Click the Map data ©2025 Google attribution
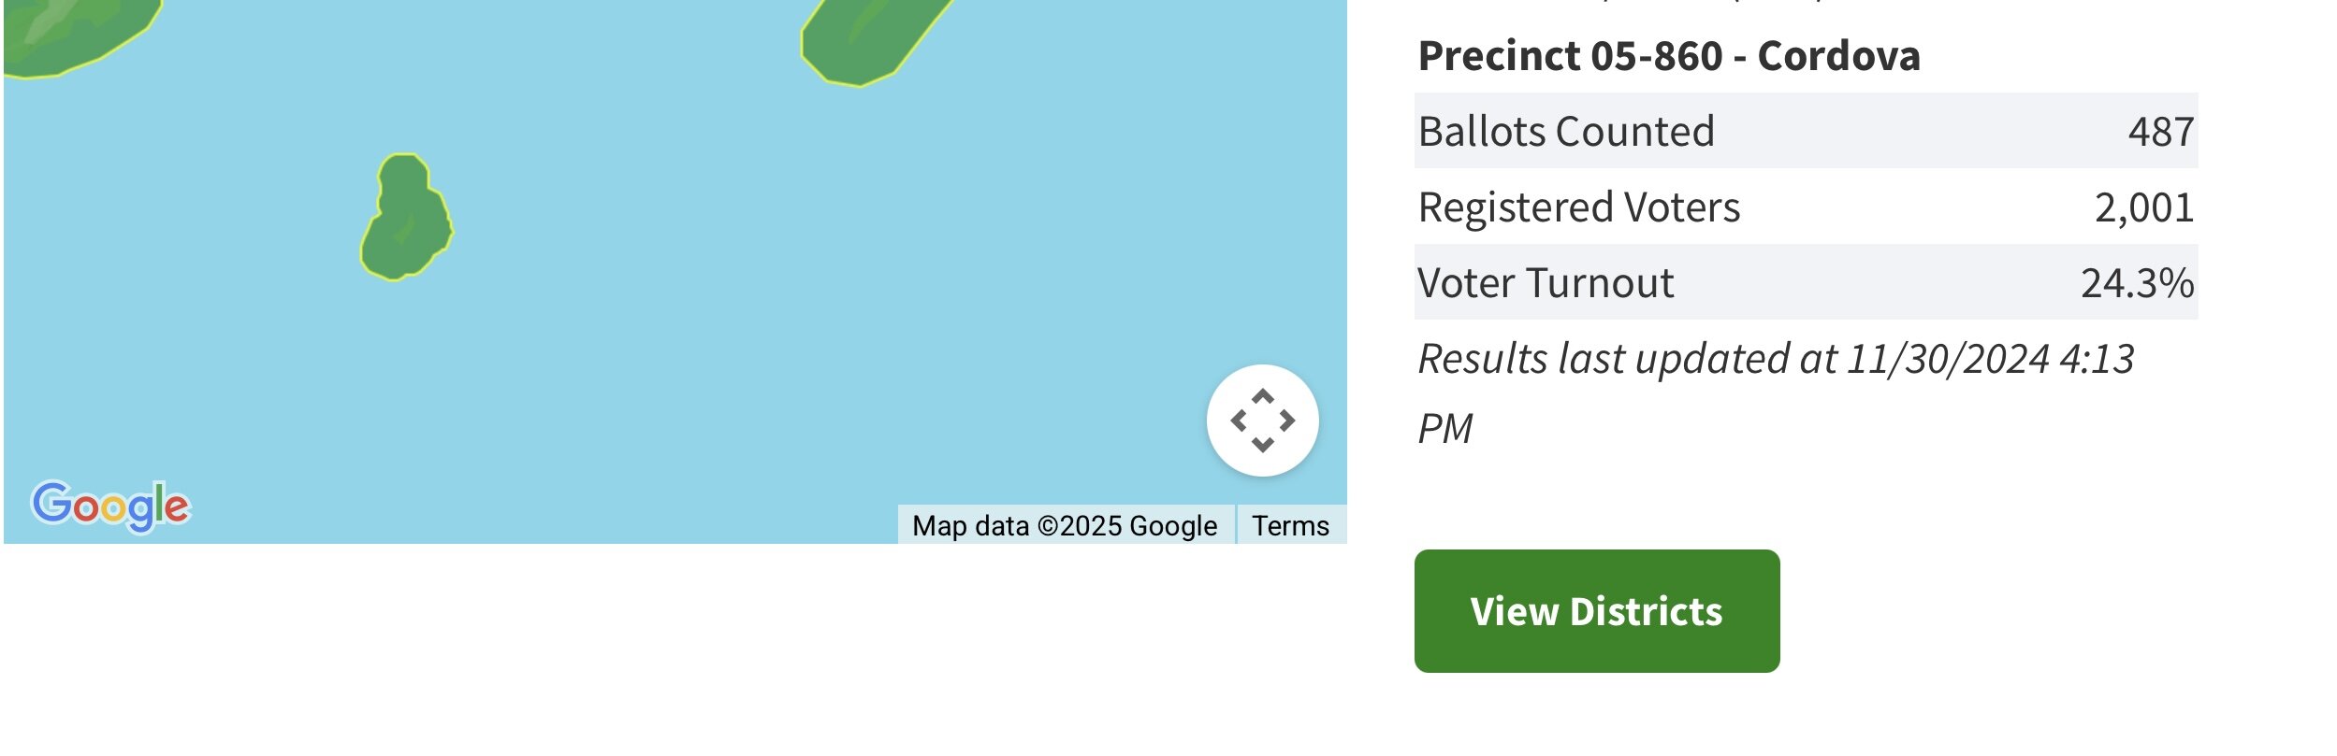The image size is (2337, 756). tap(1065, 525)
